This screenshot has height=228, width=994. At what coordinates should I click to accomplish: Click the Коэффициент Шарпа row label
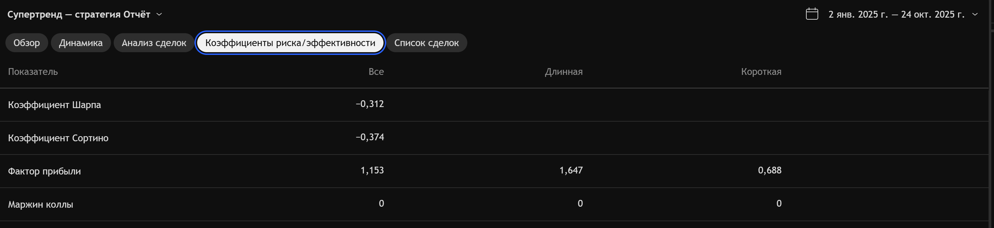point(54,105)
